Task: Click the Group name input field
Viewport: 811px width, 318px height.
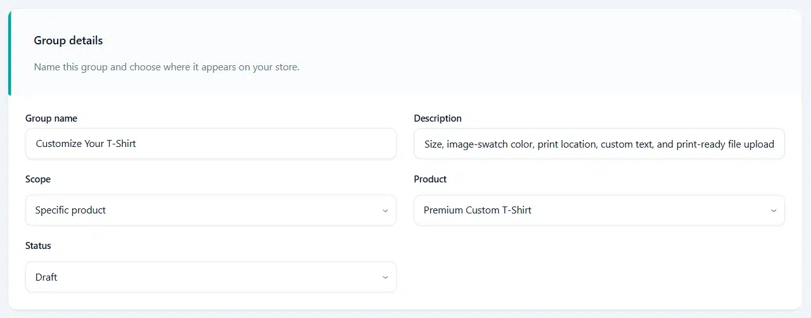Action: tap(211, 144)
